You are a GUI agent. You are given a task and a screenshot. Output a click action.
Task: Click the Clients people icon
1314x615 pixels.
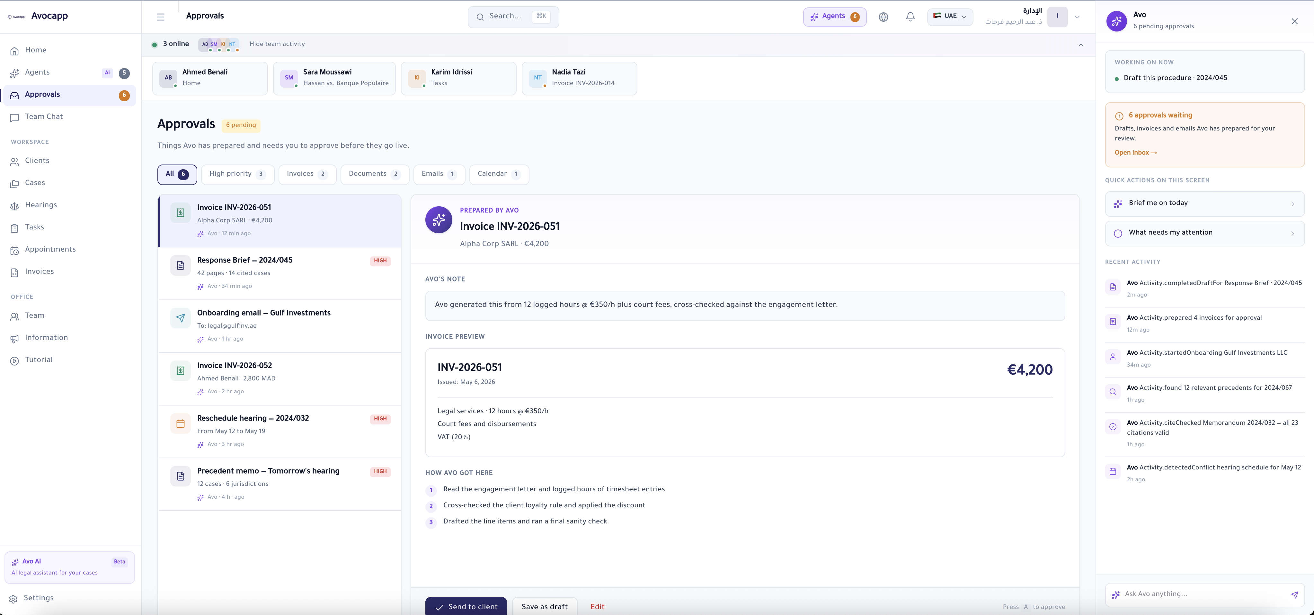(15, 161)
